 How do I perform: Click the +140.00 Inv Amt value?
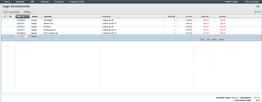click(x=189, y=20)
